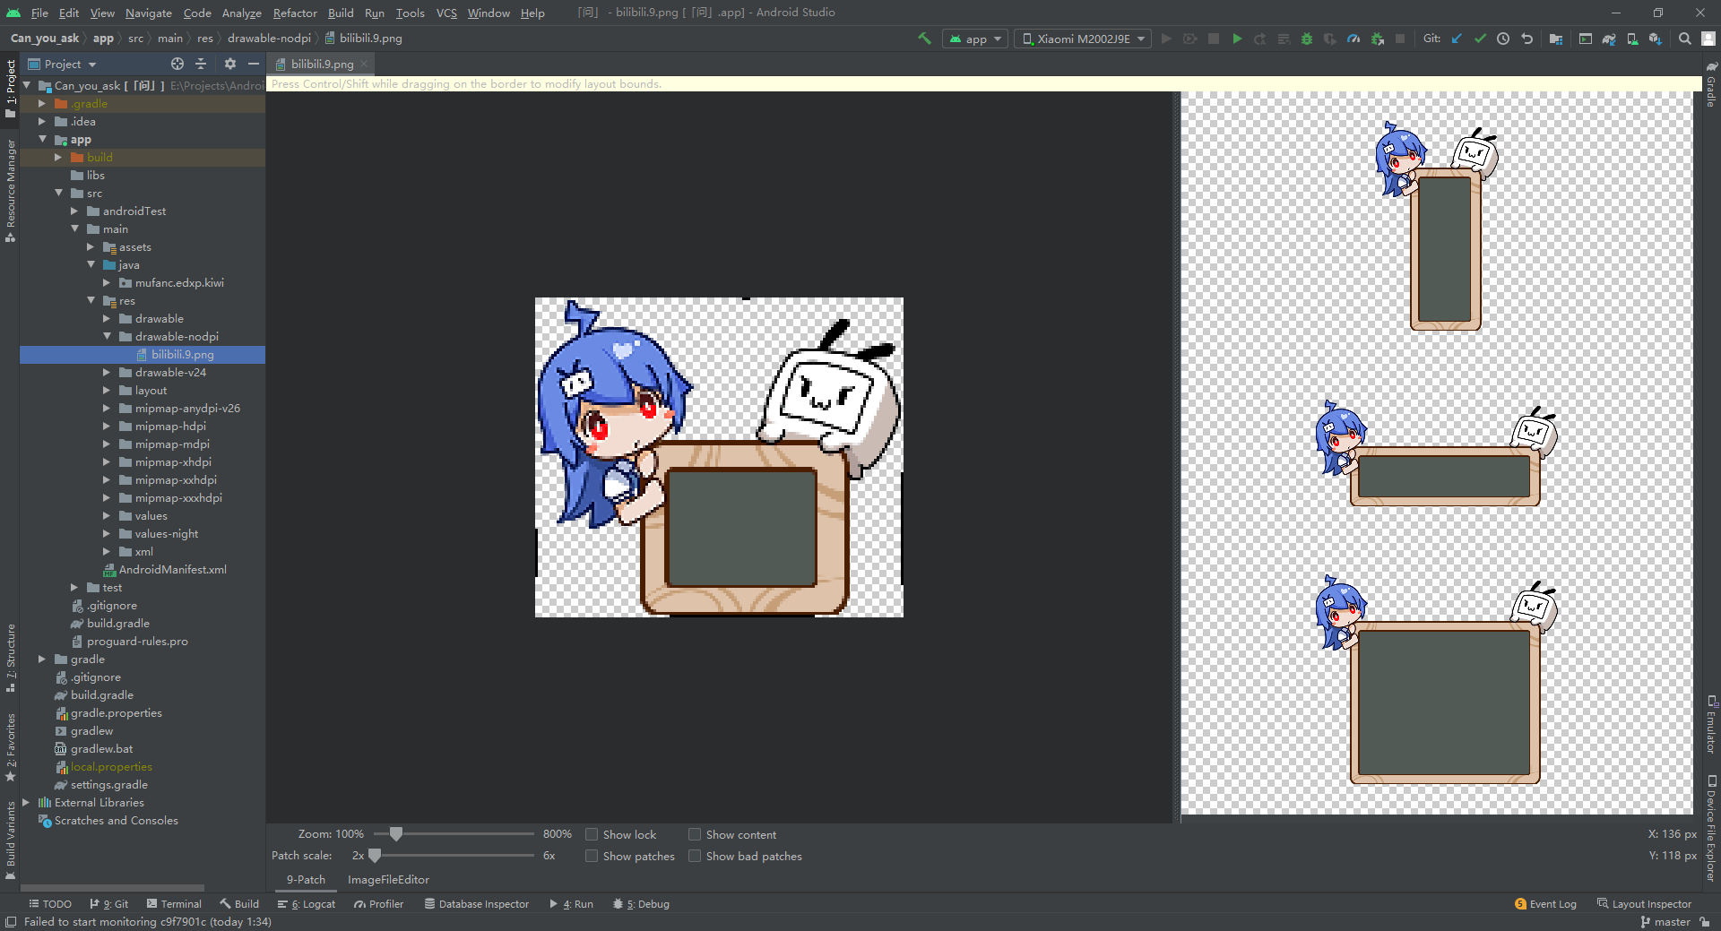Screen dimensions: 1721x931
Task: Click the Search Everywhere magnifier icon
Action: pos(1685,39)
